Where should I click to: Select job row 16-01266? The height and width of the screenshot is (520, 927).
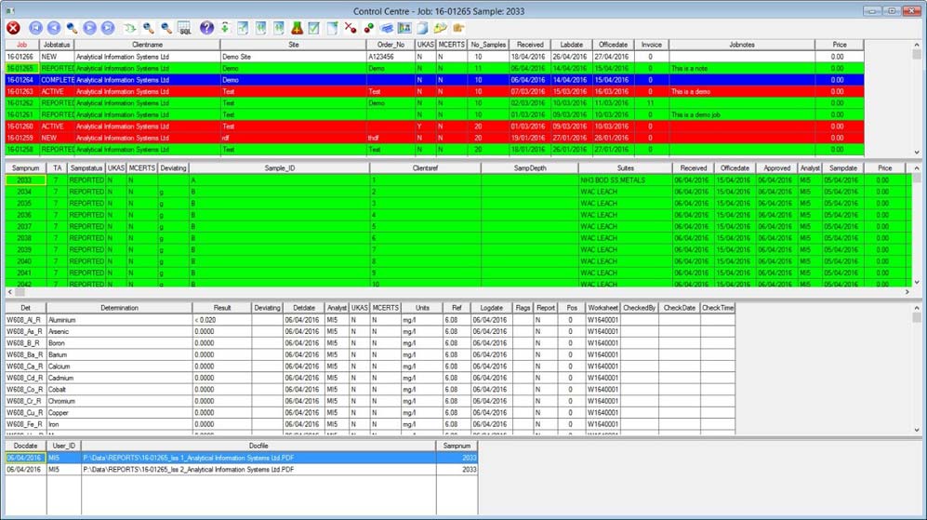click(434, 57)
